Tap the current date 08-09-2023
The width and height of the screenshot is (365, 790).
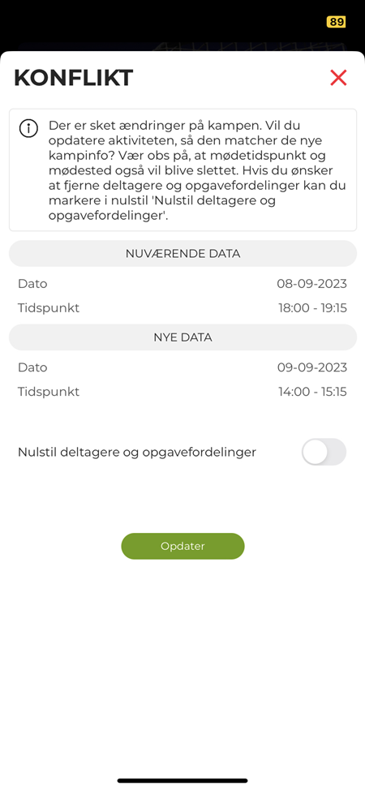[311, 284]
